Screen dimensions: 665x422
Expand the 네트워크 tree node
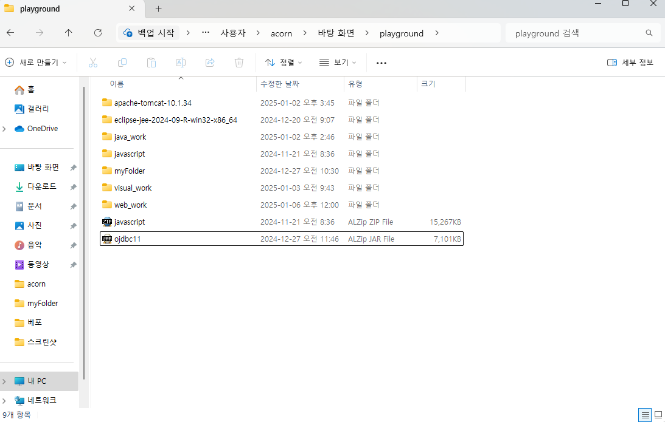coord(4,400)
